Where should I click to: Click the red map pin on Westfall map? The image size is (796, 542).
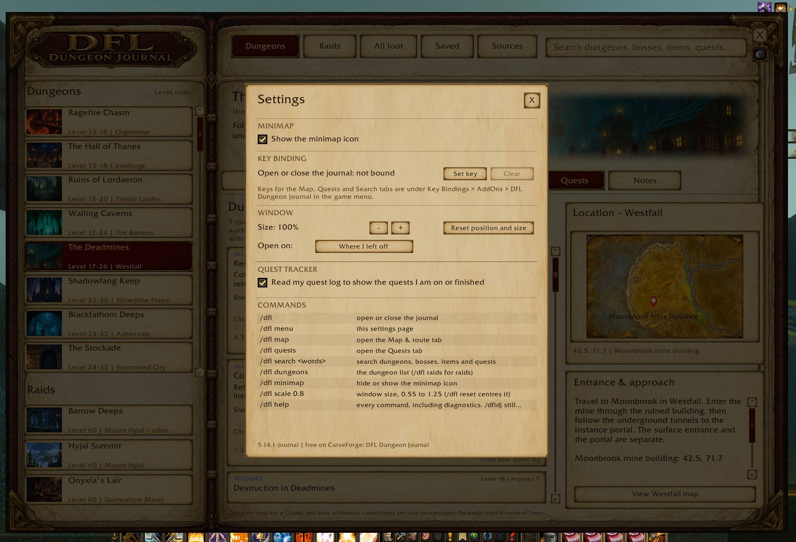tap(653, 302)
